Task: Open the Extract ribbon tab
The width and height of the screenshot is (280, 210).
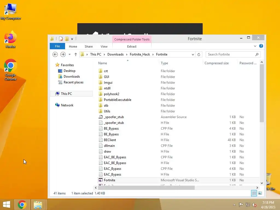Action: pyautogui.click(x=132, y=46)
